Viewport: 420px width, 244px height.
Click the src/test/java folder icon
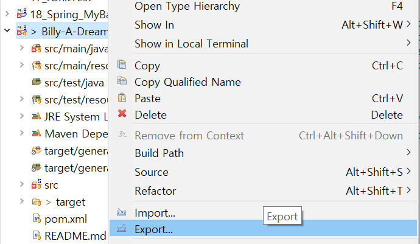click(37, 82)
